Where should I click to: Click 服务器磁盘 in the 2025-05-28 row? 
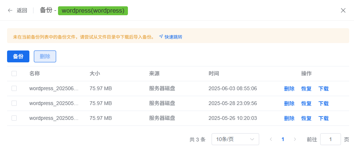point(162,104)
